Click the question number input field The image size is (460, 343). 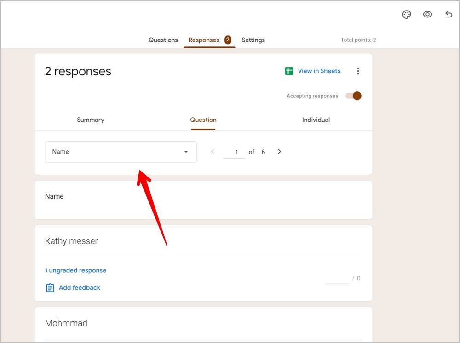[234, 152]
